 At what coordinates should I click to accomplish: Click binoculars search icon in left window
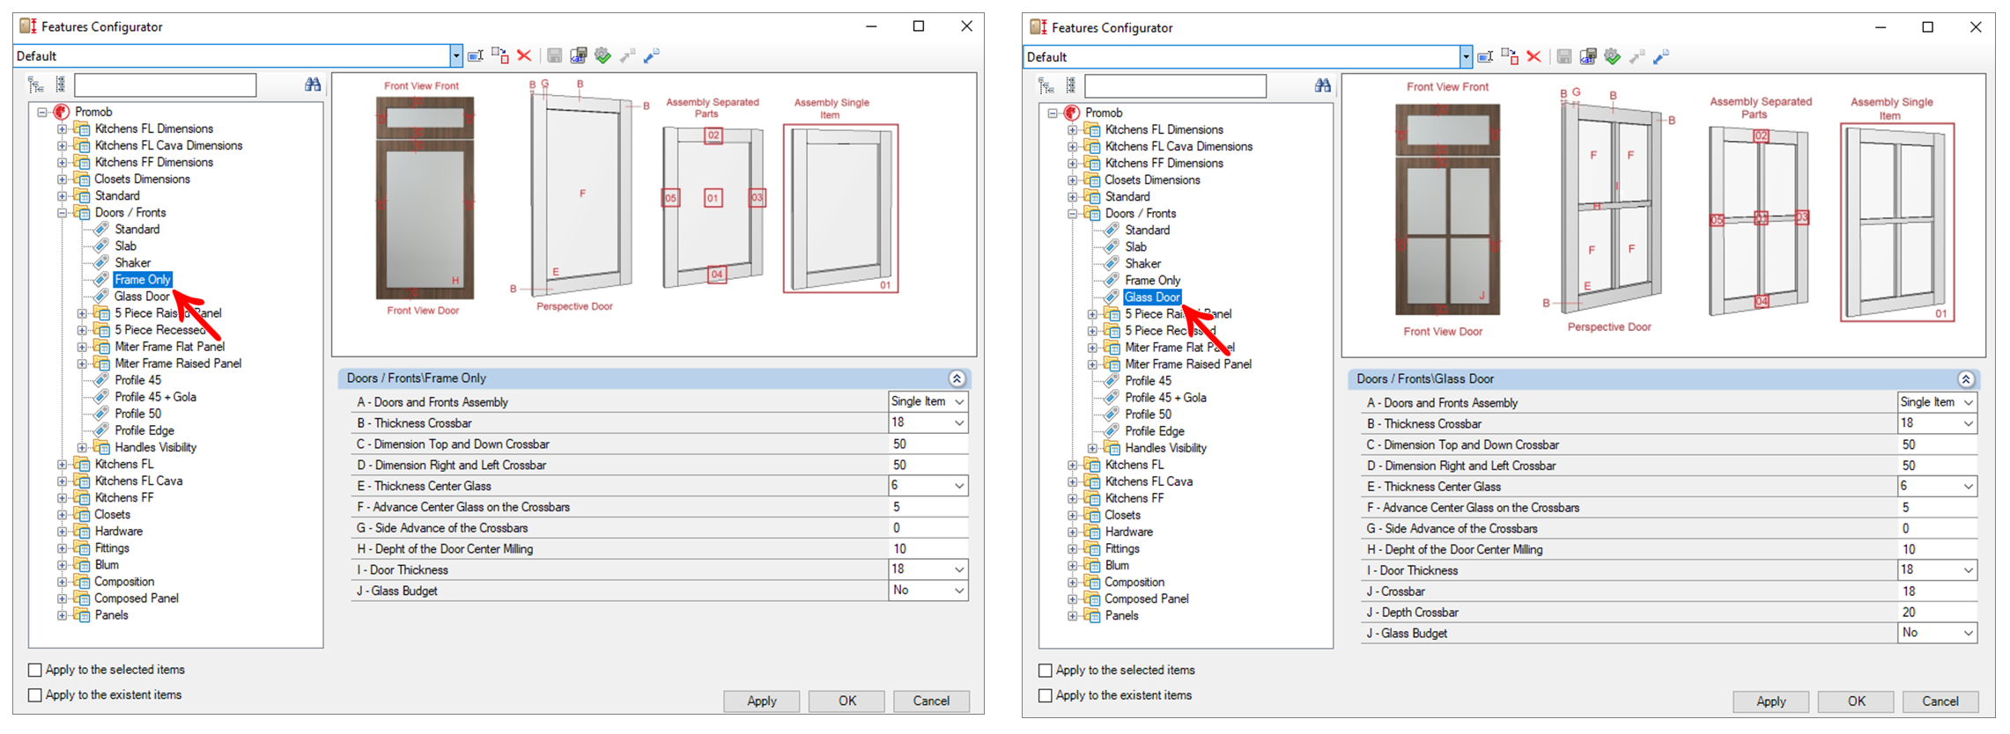[x=313, y=84]
